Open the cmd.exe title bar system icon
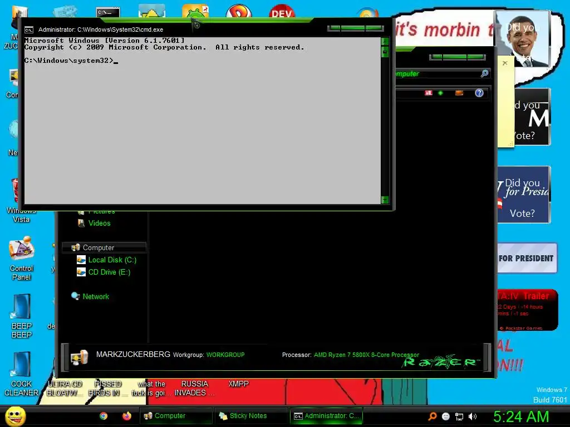This screenshot has height=427, width=570. coord(29,30)
